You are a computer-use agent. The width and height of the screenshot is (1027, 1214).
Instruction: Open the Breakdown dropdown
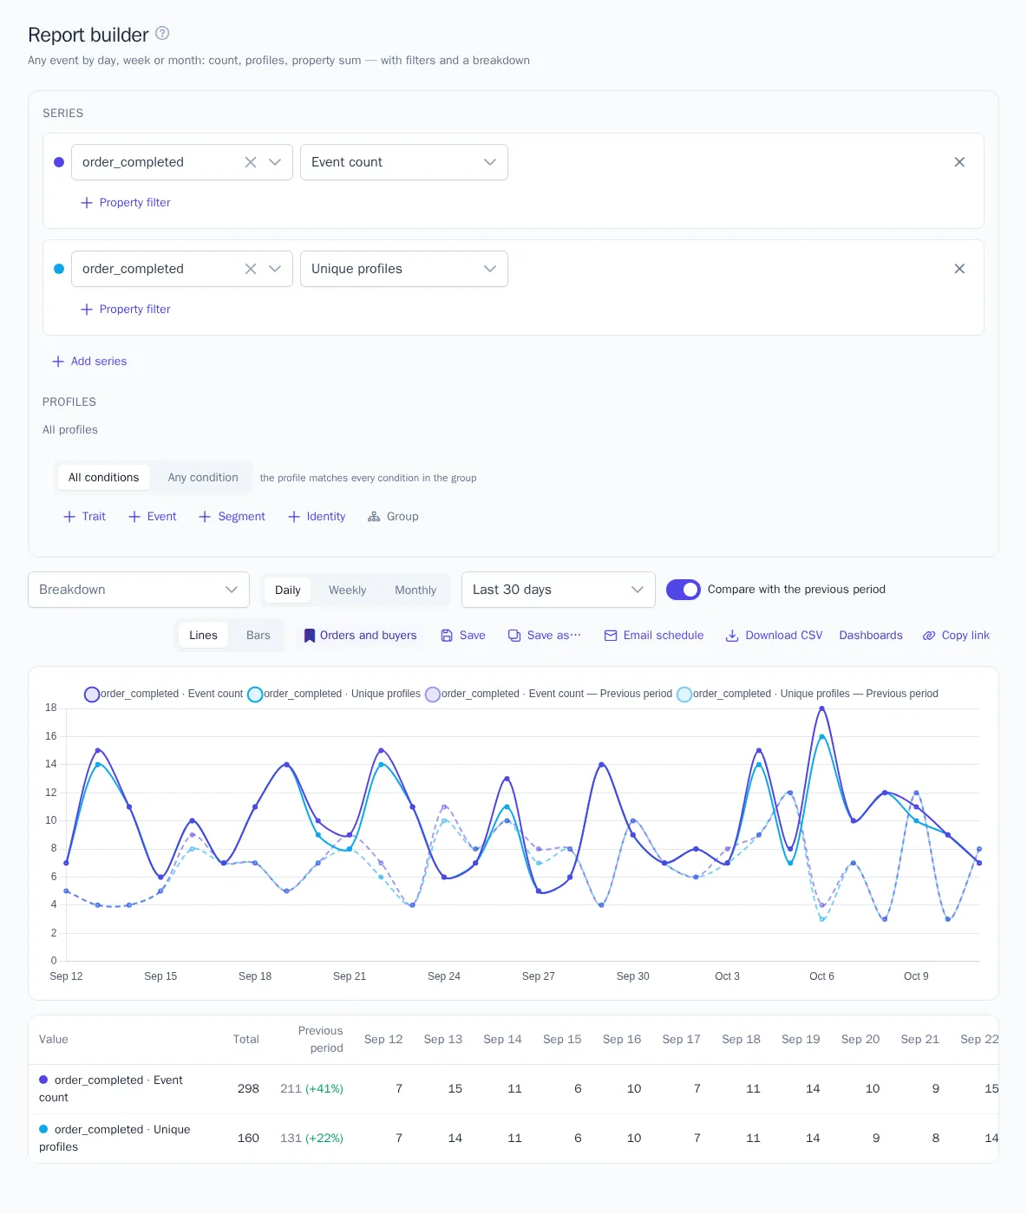(x=139, y=590)
